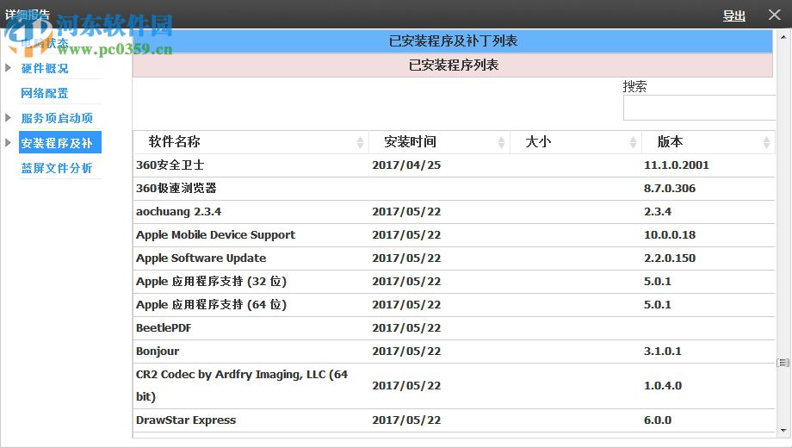The width and height of the screenshot is (792, 448).
Task: Close the 详细报告 window
Action: coord(774,15)
